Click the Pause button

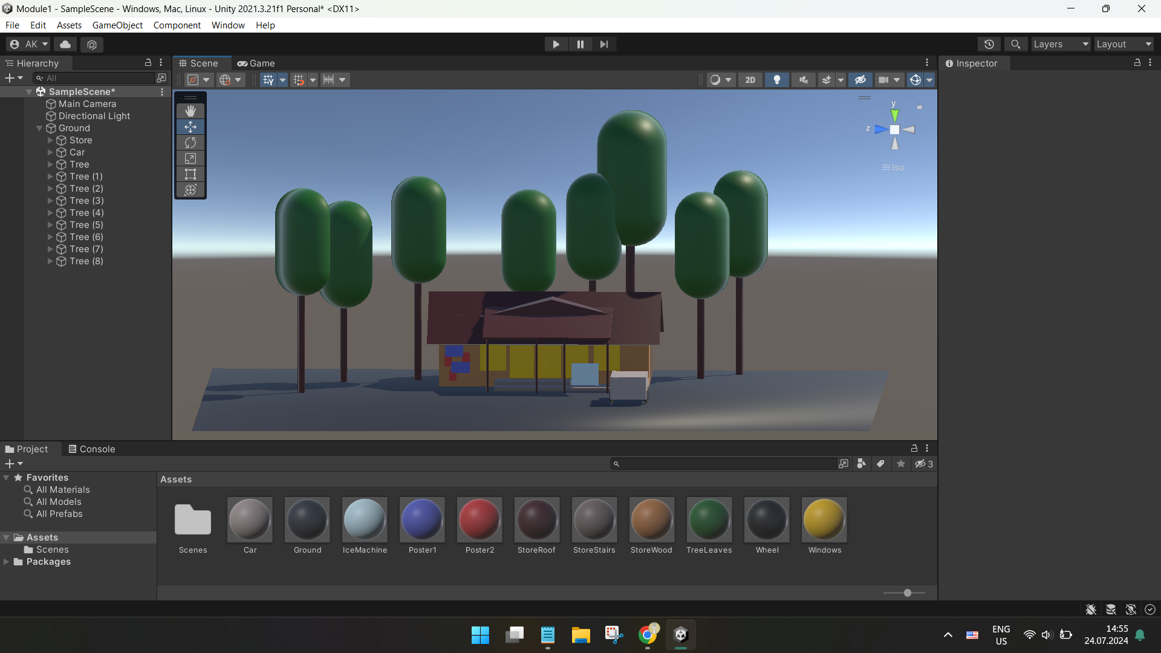pyautogui.click(x=580, y=44)
